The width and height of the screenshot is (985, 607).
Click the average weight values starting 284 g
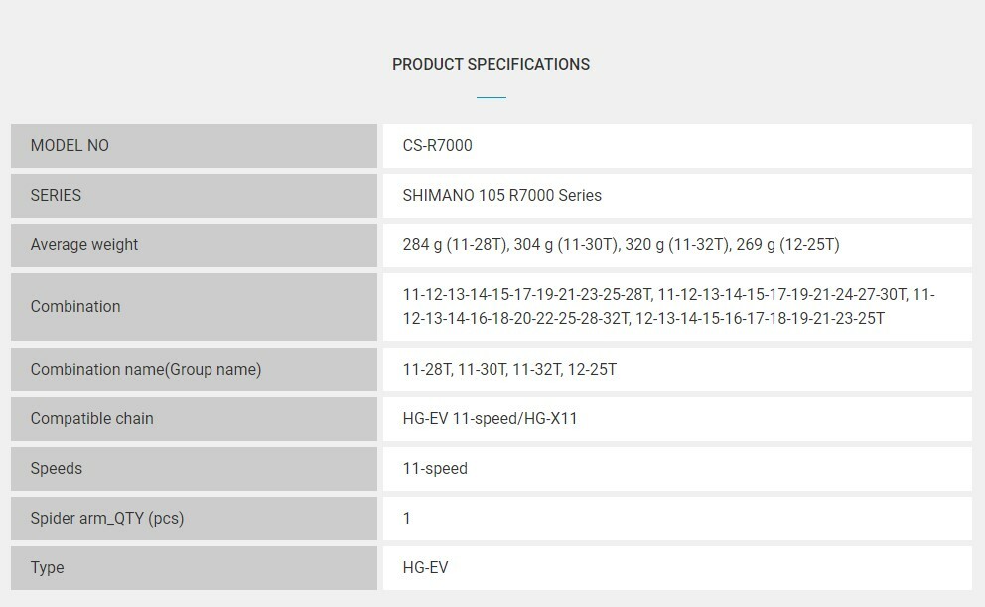click(x=621, y=245)
